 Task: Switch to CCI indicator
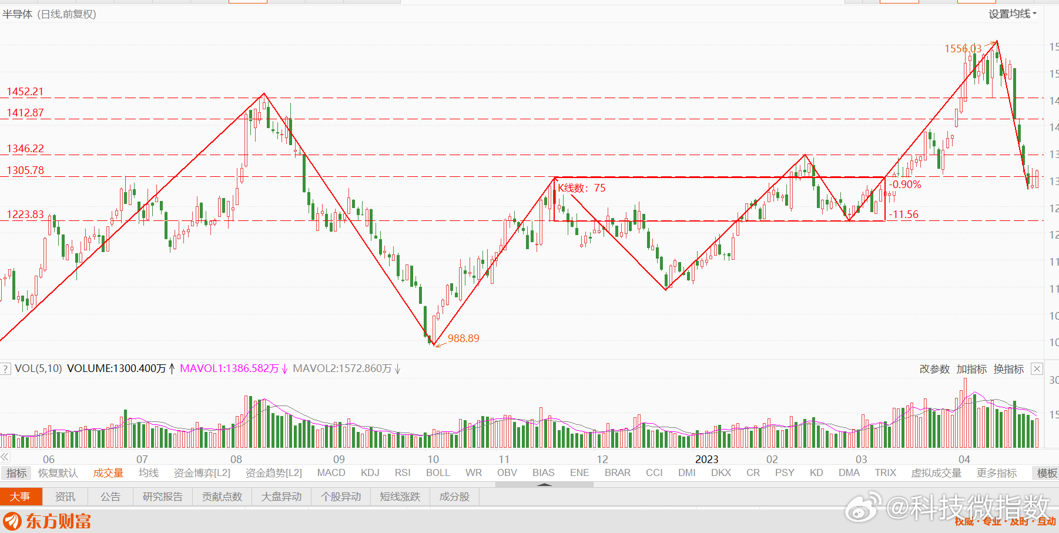click(654, 473)
